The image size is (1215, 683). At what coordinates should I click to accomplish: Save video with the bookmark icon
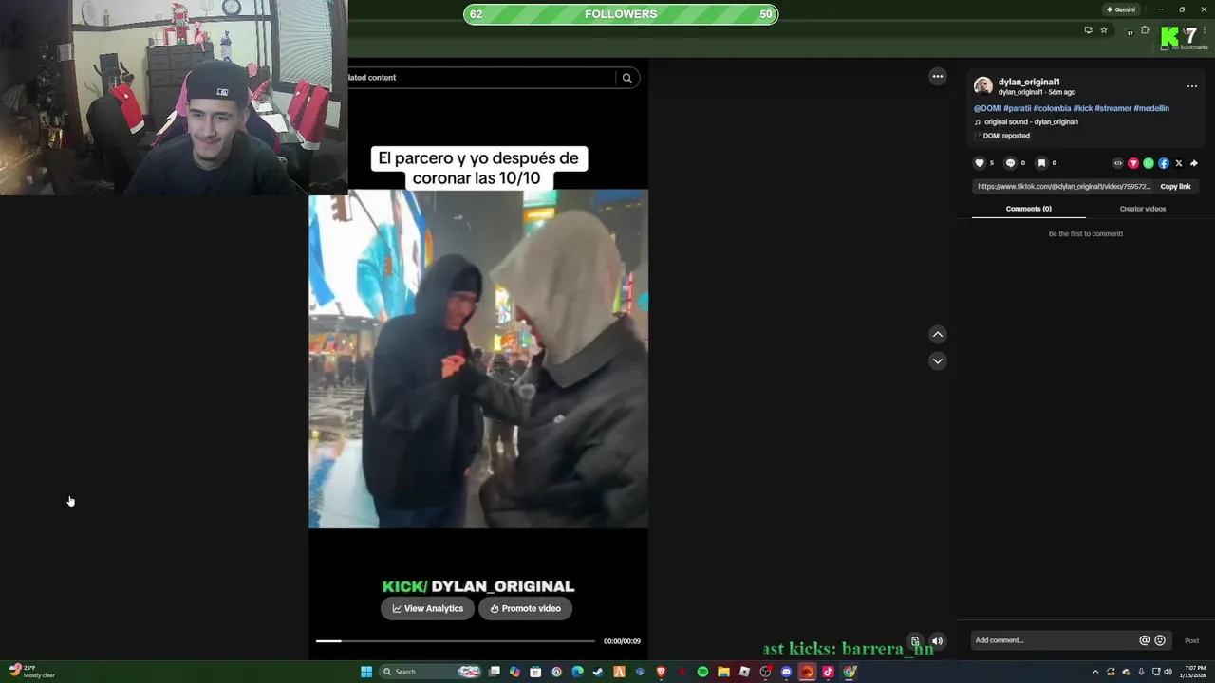tap(1041, 163)
